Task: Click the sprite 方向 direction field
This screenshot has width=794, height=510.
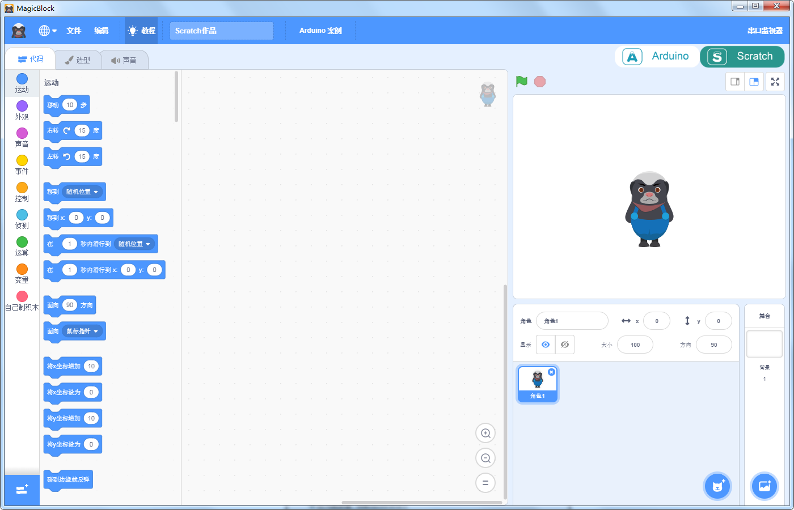Action: [x=714, y=345]
